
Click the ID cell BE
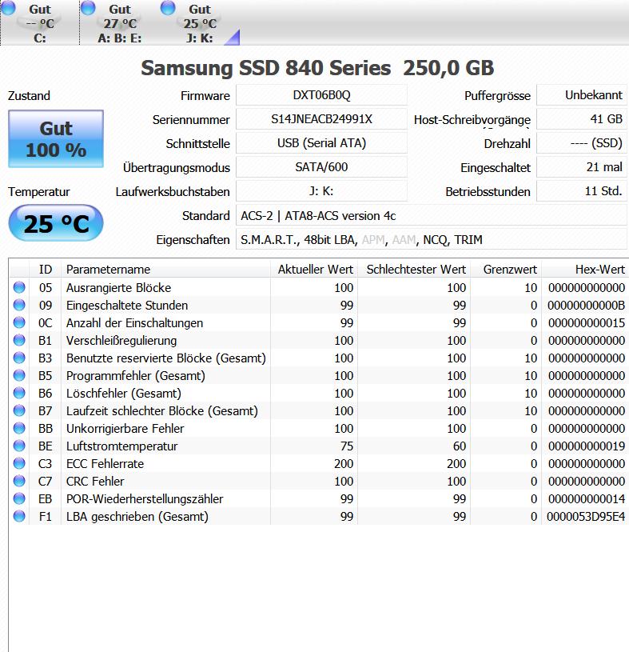[46, 446]
